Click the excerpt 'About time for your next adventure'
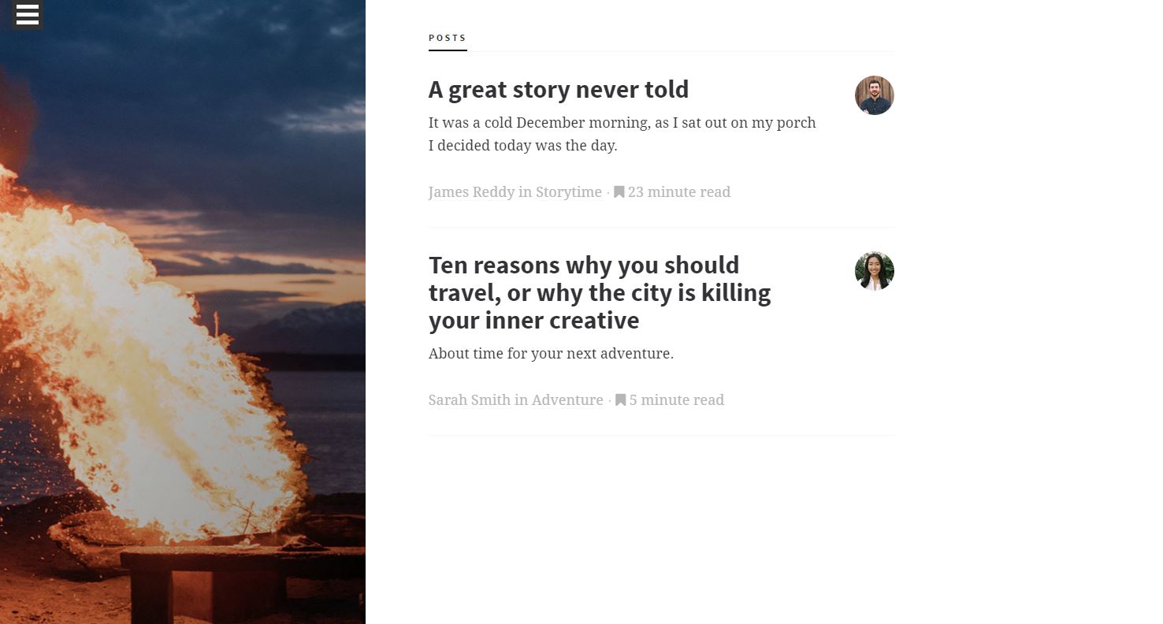The height and width of the screenshot is (624, 1163). (x=551, y=354)
